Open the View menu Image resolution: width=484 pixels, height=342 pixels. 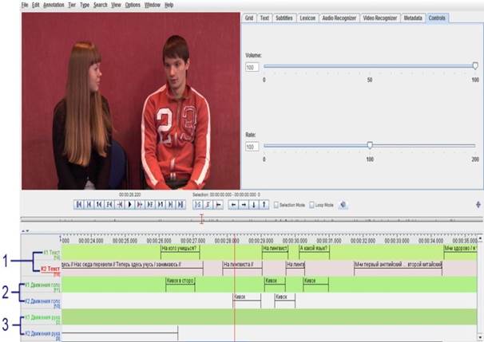[116, 5]
